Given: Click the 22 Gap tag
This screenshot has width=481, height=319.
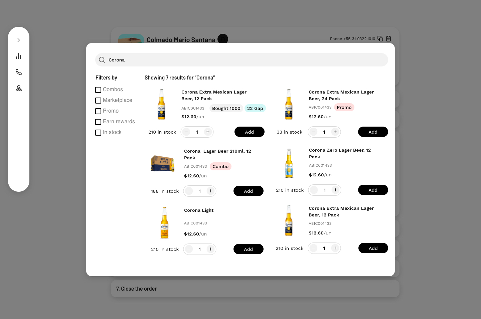Looking at the screenshot, I should (x=255, y=108).
